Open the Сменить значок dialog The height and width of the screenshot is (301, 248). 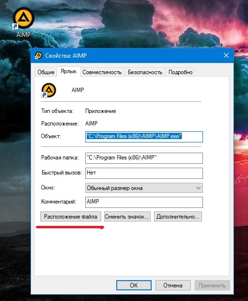pyautogui.click(x=127, y=217)
